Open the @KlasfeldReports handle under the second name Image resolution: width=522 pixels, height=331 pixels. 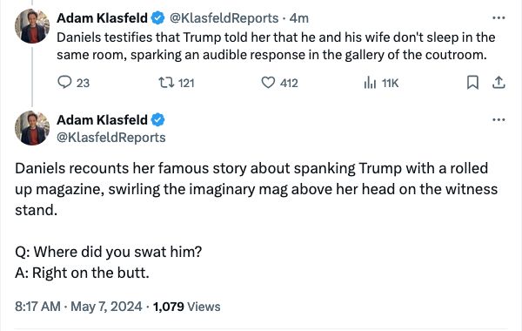point(111,138)
